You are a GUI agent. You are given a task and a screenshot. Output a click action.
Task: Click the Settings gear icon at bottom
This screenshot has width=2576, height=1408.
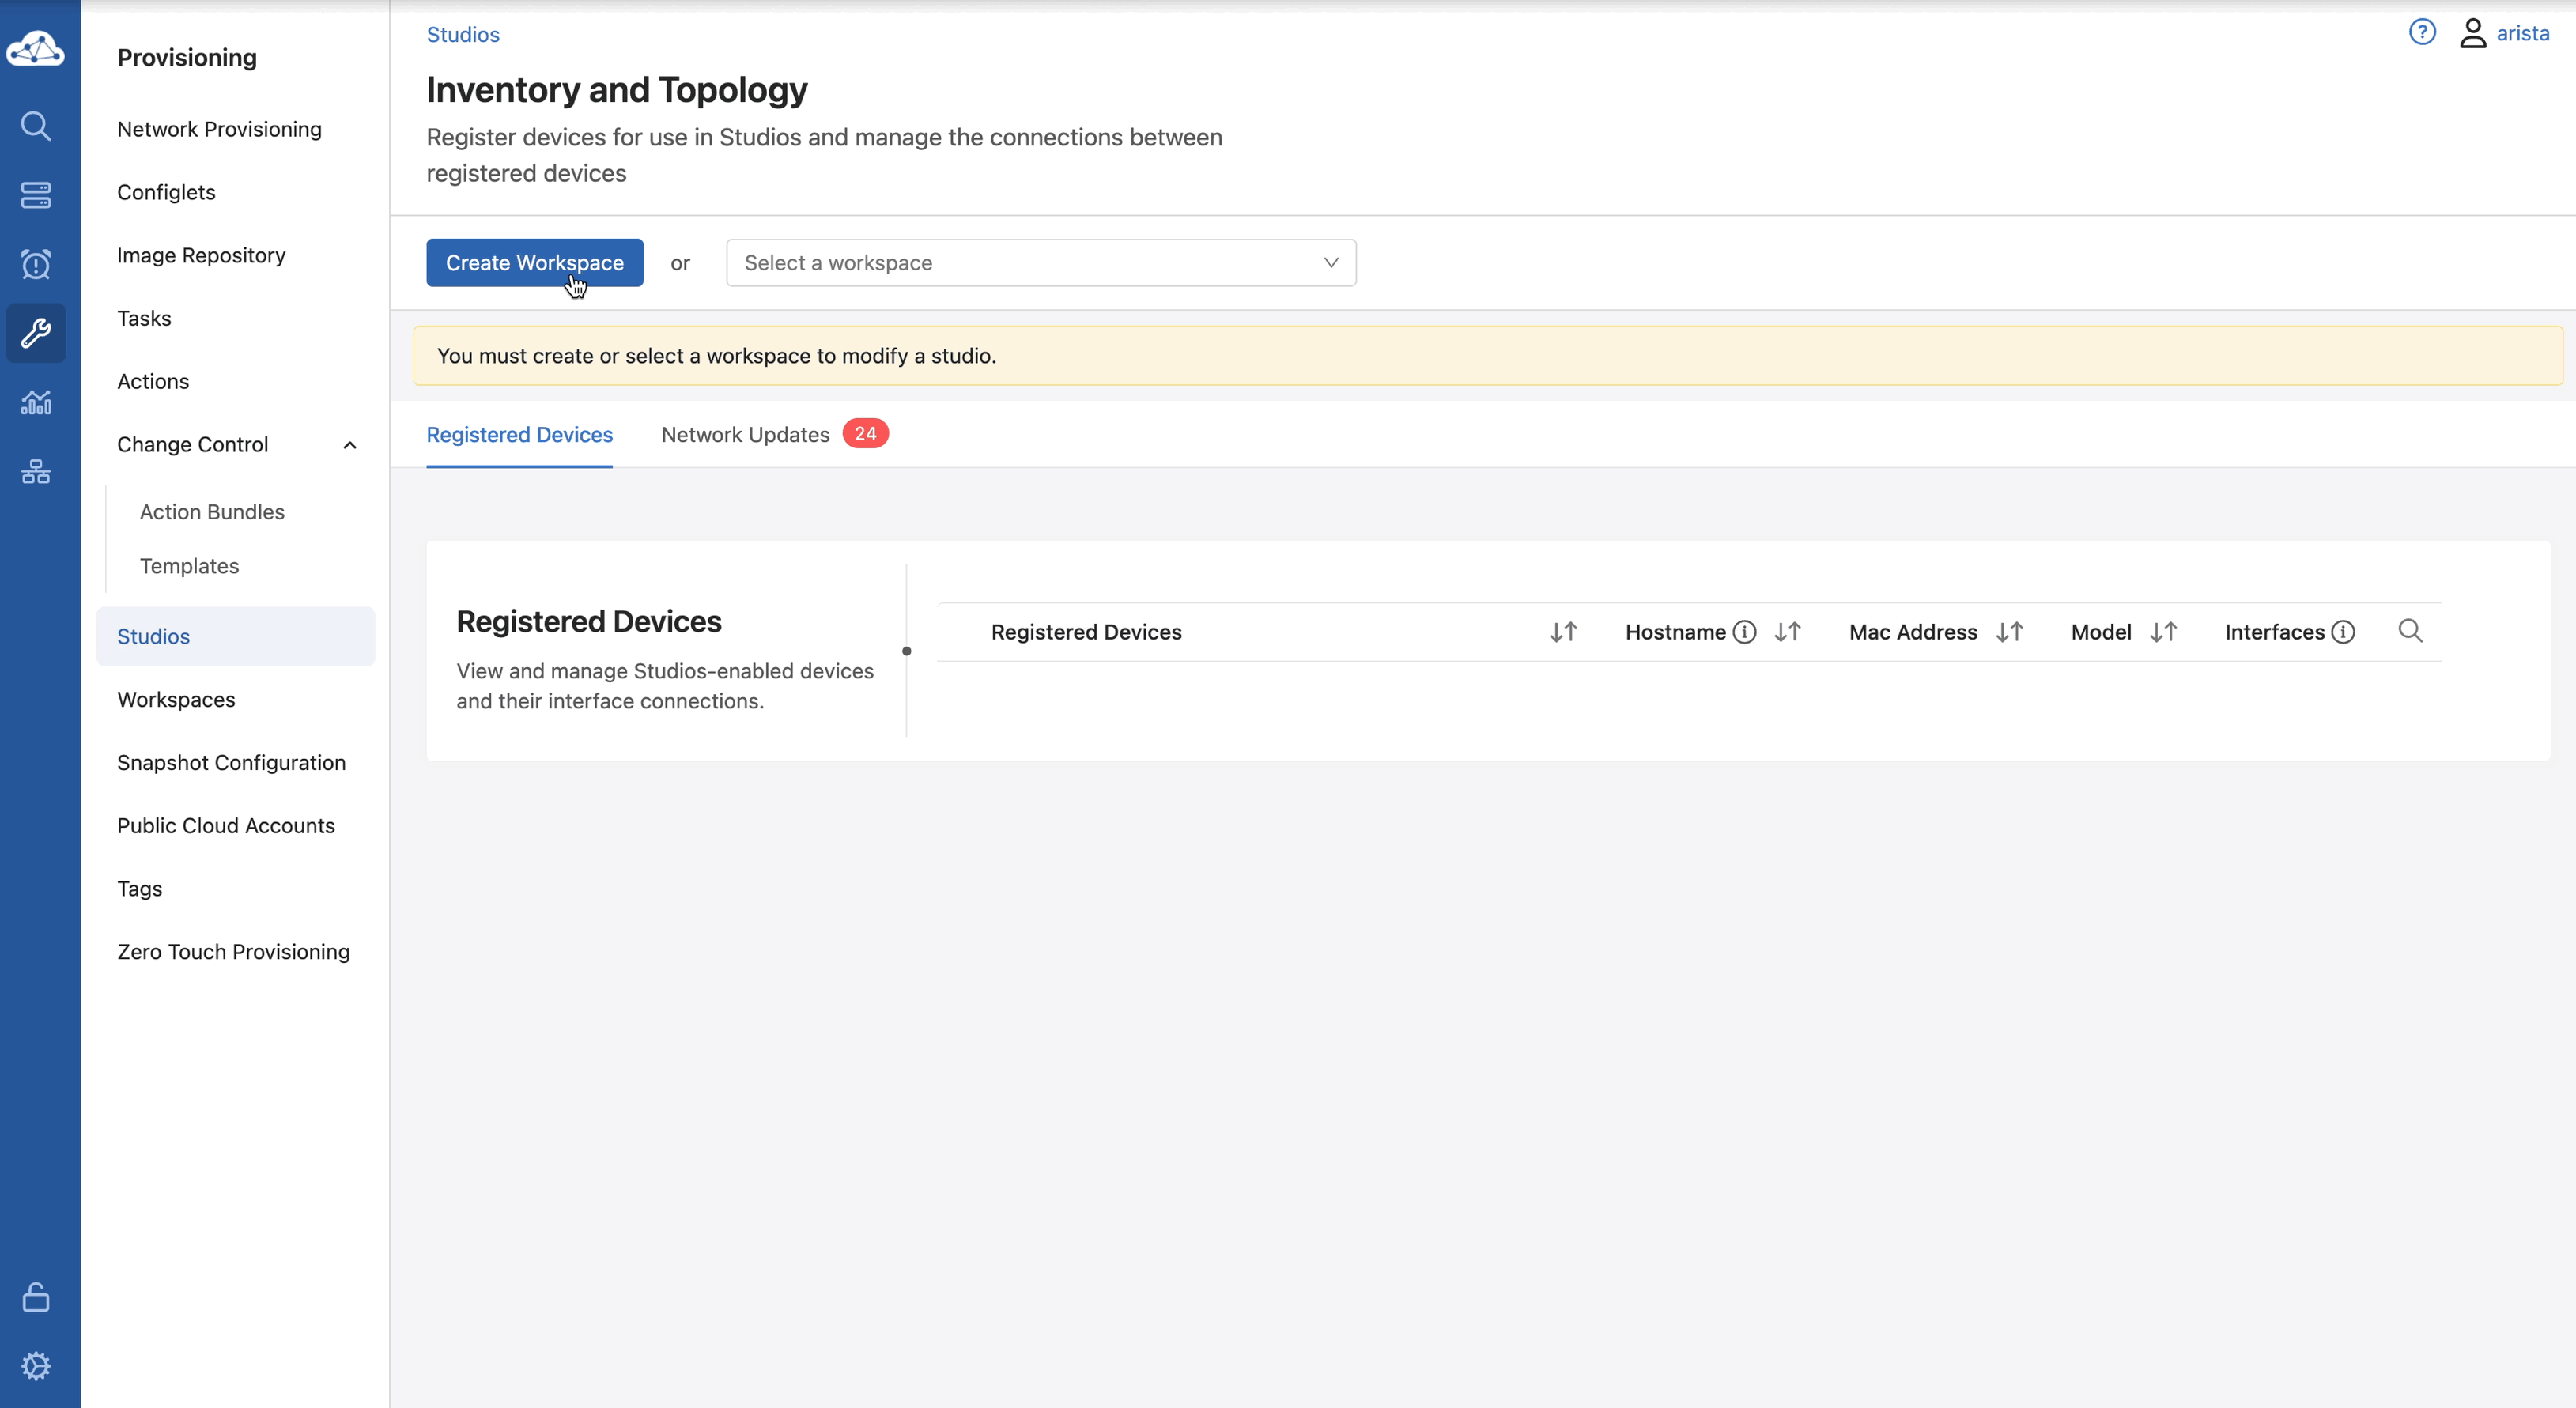tap(36, 1366)
